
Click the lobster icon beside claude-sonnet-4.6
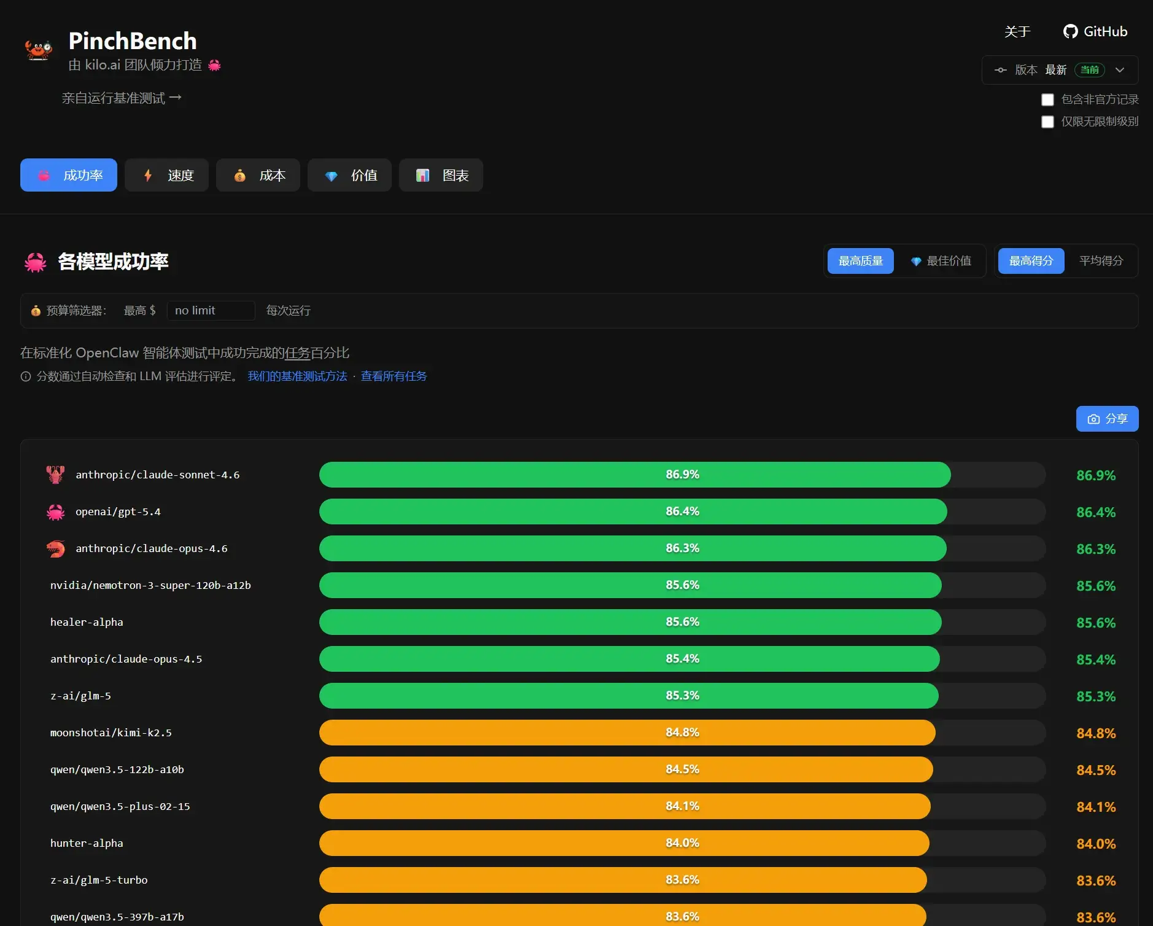point(55,475)
